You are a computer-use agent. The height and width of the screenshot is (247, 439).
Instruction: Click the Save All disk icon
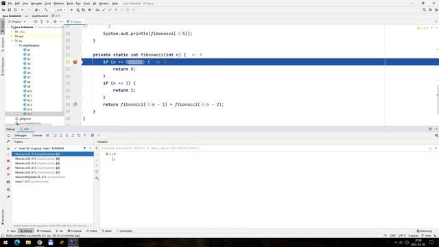tap(9, 10)
